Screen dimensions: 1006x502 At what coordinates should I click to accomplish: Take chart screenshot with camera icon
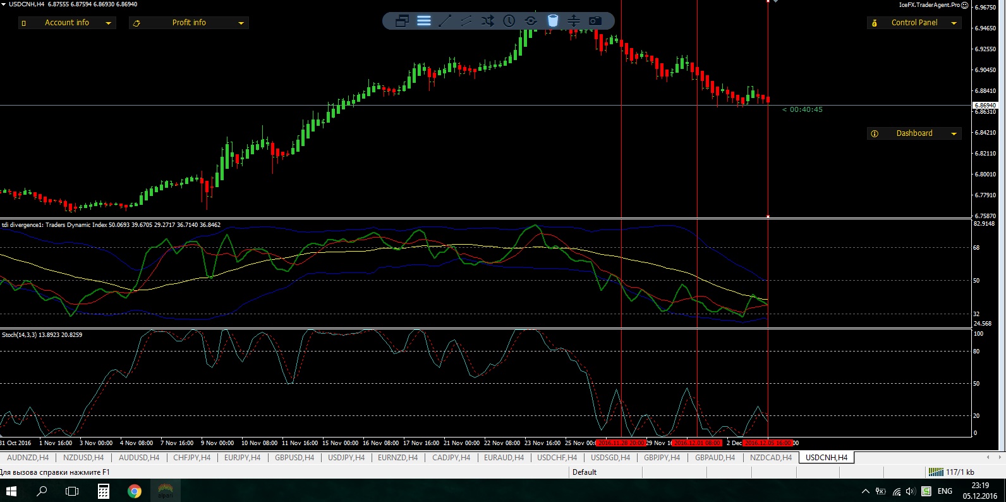coord(595,21)
